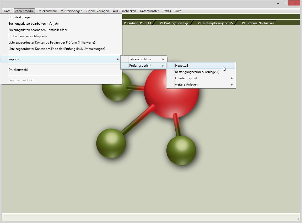Open the Datentransfer menu

coord(149,11)
